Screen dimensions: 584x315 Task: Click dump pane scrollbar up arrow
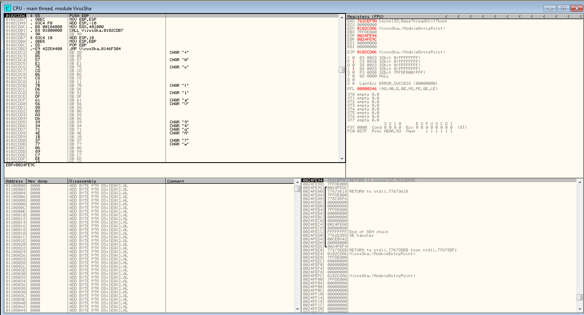297,181
